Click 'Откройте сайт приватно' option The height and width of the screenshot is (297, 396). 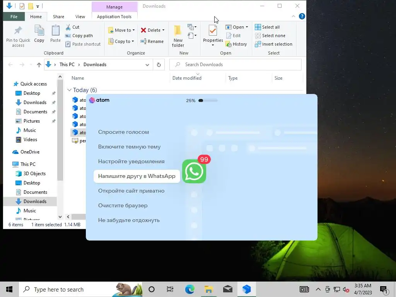coord(131,191)
